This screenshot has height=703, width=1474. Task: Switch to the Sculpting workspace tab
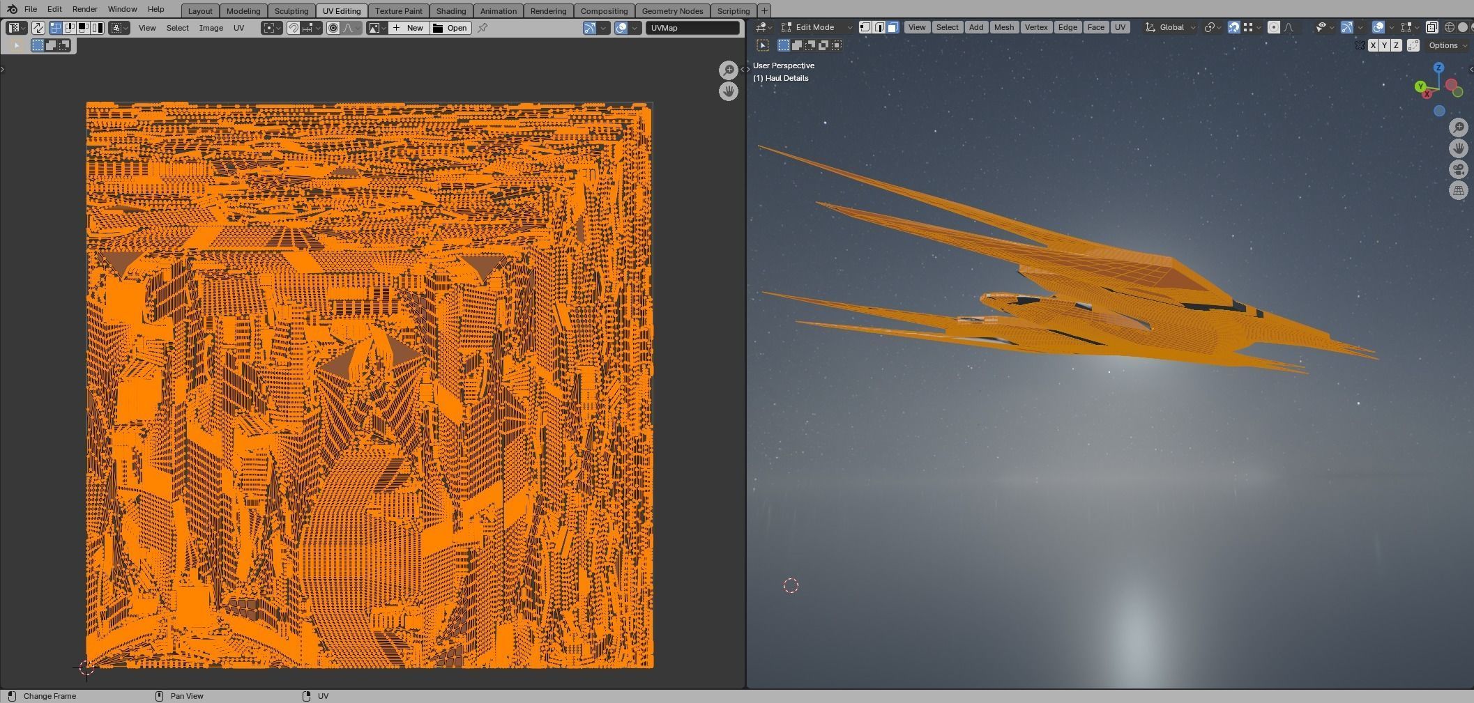point(291,11)
